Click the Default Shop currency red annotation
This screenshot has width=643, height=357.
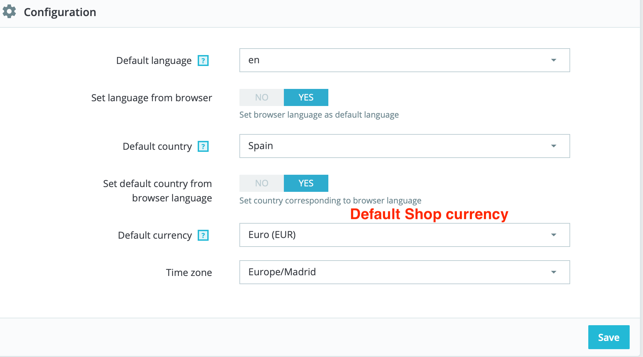pos(429,214)
